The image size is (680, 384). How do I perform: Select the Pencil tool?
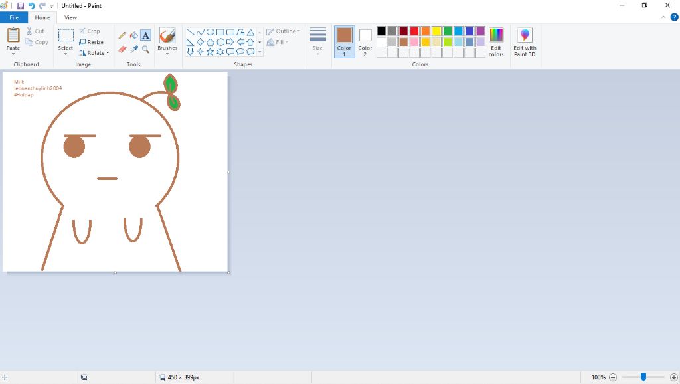pos(122,36)
